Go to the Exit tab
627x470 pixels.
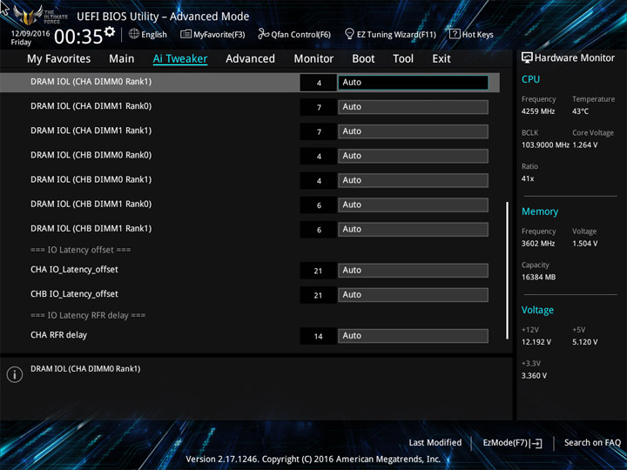click(442, 59)
